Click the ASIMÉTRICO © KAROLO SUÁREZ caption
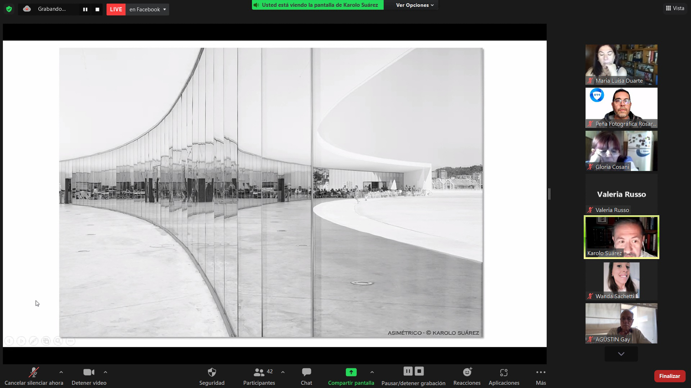The image size is (691, 388). coord(433,333)
